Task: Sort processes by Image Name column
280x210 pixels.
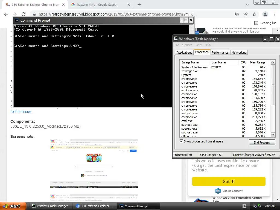Action: click(194, 62)
